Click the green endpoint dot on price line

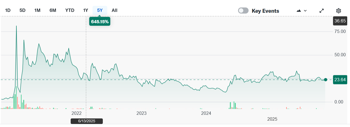point(326,80)
